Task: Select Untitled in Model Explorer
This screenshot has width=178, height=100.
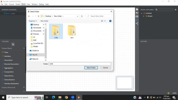Action: (x=149, y=13)
